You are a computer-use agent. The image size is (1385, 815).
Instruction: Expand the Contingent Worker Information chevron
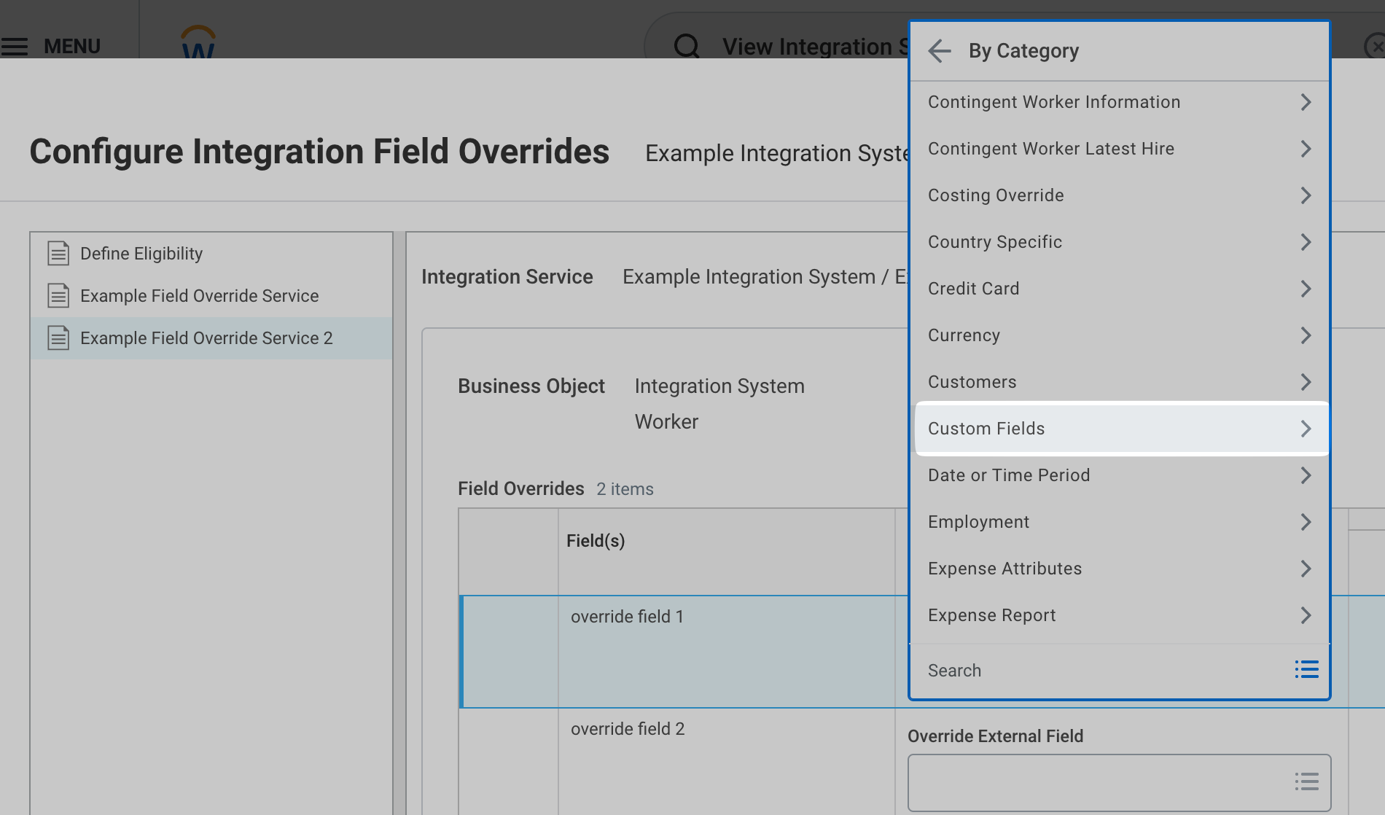1306,102
